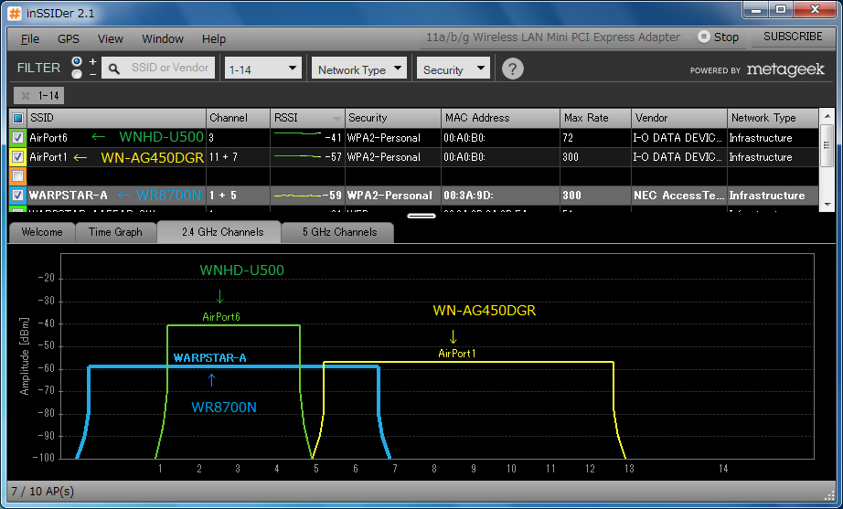Uncheck the AirPort1 network checkbox
This screenshot has width=843, height=509.
17,157
